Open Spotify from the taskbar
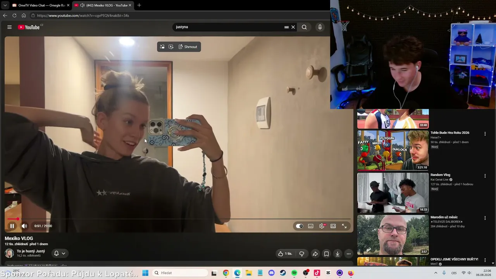The image size is (496, 279). (x=294, y=273)
